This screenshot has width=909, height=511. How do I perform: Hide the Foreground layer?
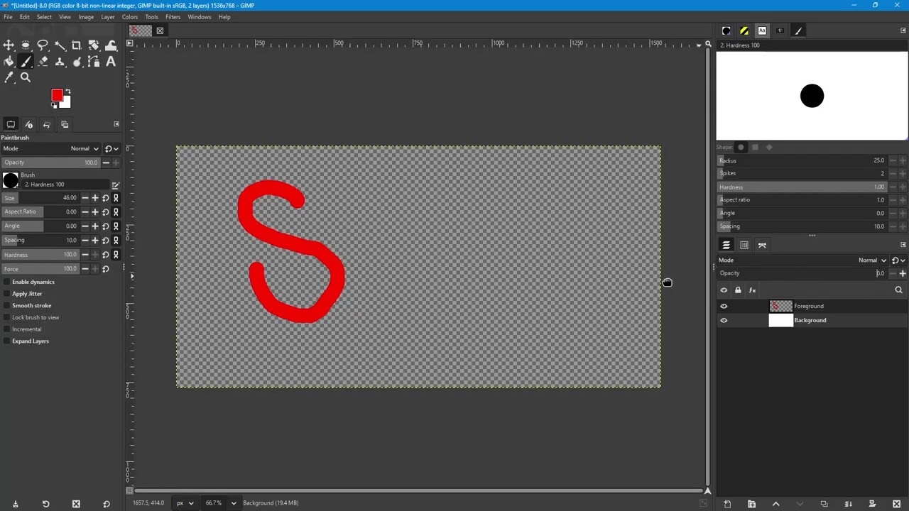pyautogui.click(x=724, y=306)
